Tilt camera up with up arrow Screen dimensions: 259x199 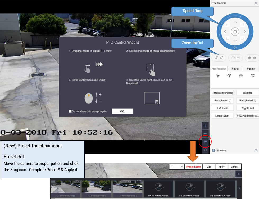coord(235,22)
